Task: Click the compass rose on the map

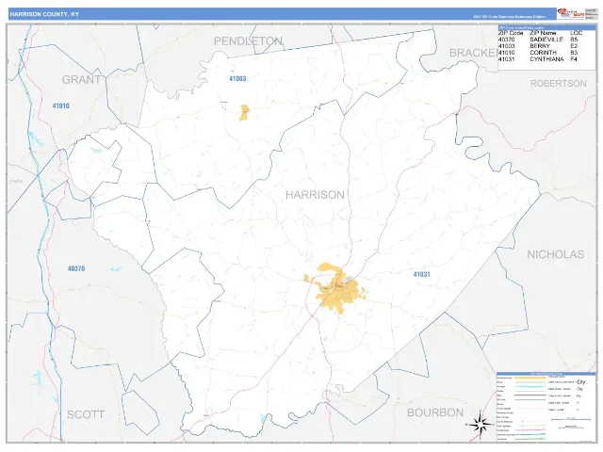Action: tap(480, 425)
